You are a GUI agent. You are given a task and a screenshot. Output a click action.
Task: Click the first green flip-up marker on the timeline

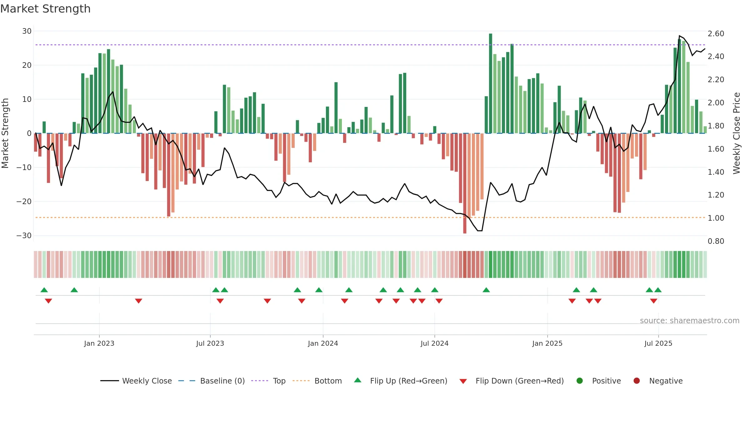[x=44, y=290]
